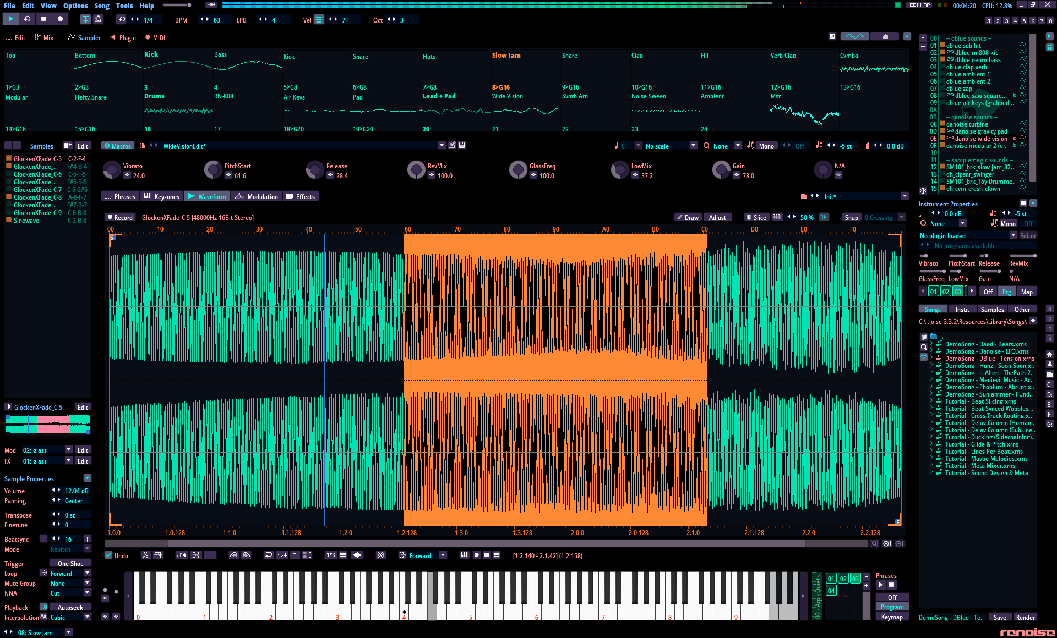Viewport: 1057px width, 638px height.
Task: Toggle the Macros panel button
Action: click(117, 146)
